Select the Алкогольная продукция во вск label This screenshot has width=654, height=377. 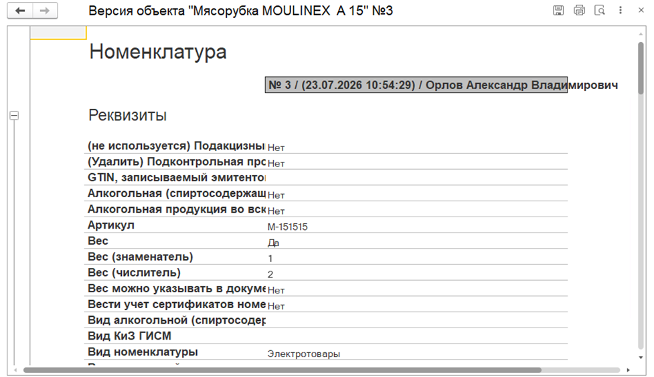177,209
